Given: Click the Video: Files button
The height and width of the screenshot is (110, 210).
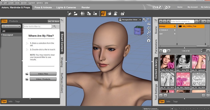Looking at the screenshot, I should coord(43,74).
